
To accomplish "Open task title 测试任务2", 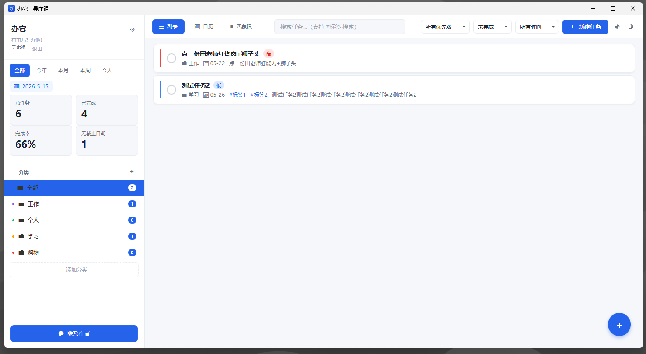I will (196, 85).
